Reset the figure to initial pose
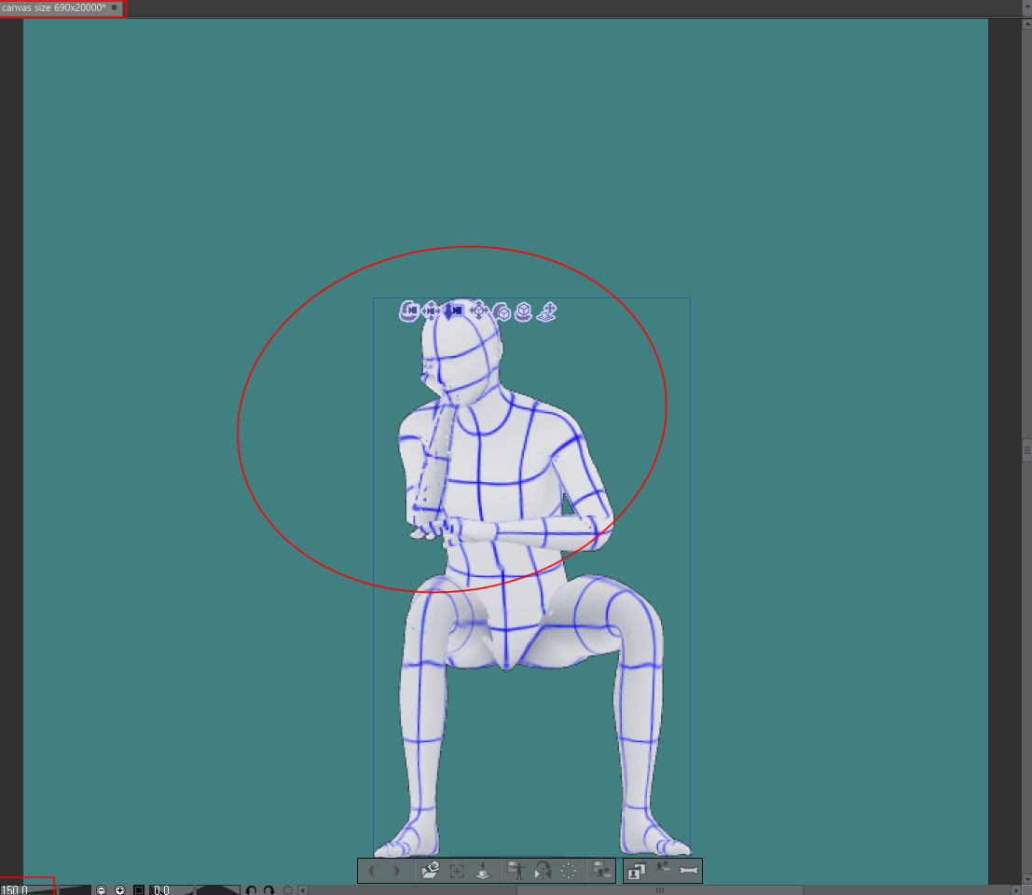 click(569, 872)
